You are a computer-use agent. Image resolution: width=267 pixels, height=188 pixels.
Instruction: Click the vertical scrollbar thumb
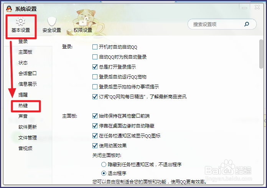click(x=261, y=54)
